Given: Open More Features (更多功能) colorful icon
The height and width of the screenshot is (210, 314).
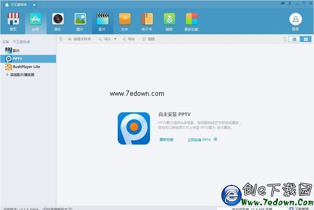Looking at the screenshot, I should (x=192, y=19).
